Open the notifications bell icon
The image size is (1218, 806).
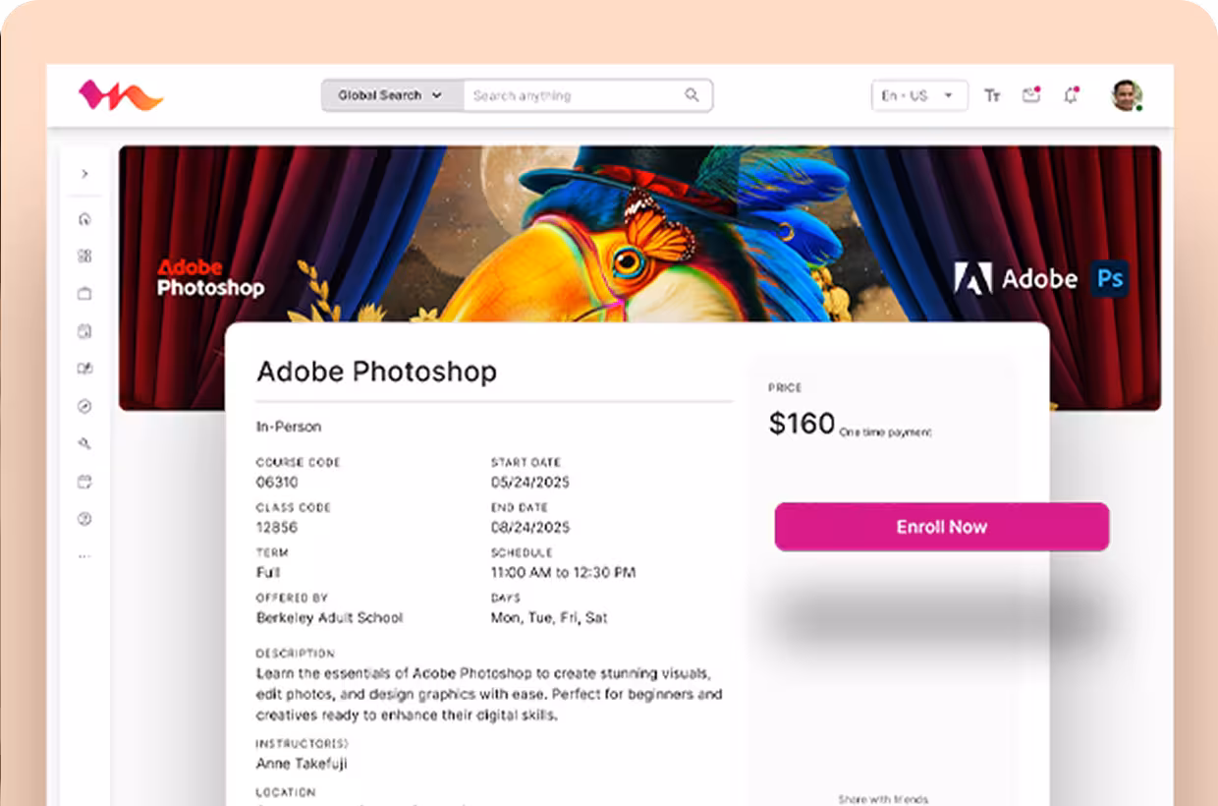[1071, 95]
